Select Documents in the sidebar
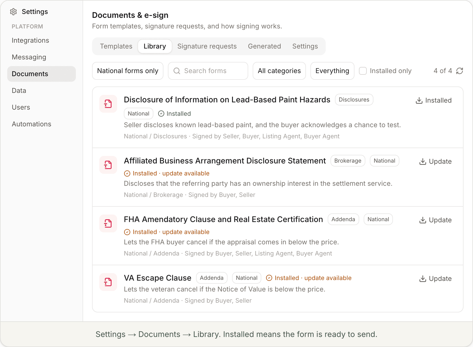This screenshot has height=347, width=473. 42,74
